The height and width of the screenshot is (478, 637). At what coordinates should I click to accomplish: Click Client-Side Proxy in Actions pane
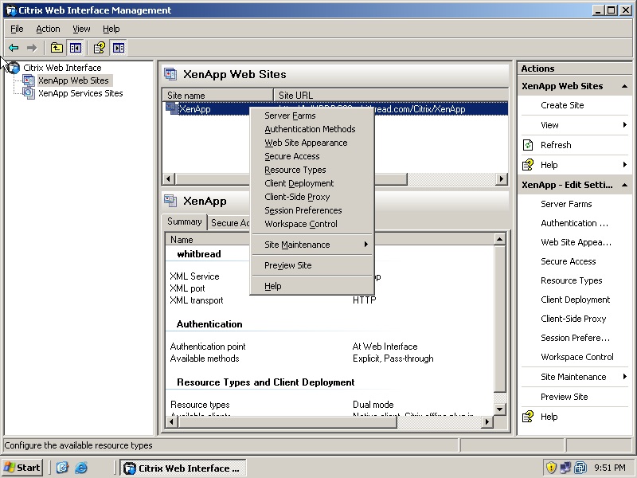tap(573, 319)
